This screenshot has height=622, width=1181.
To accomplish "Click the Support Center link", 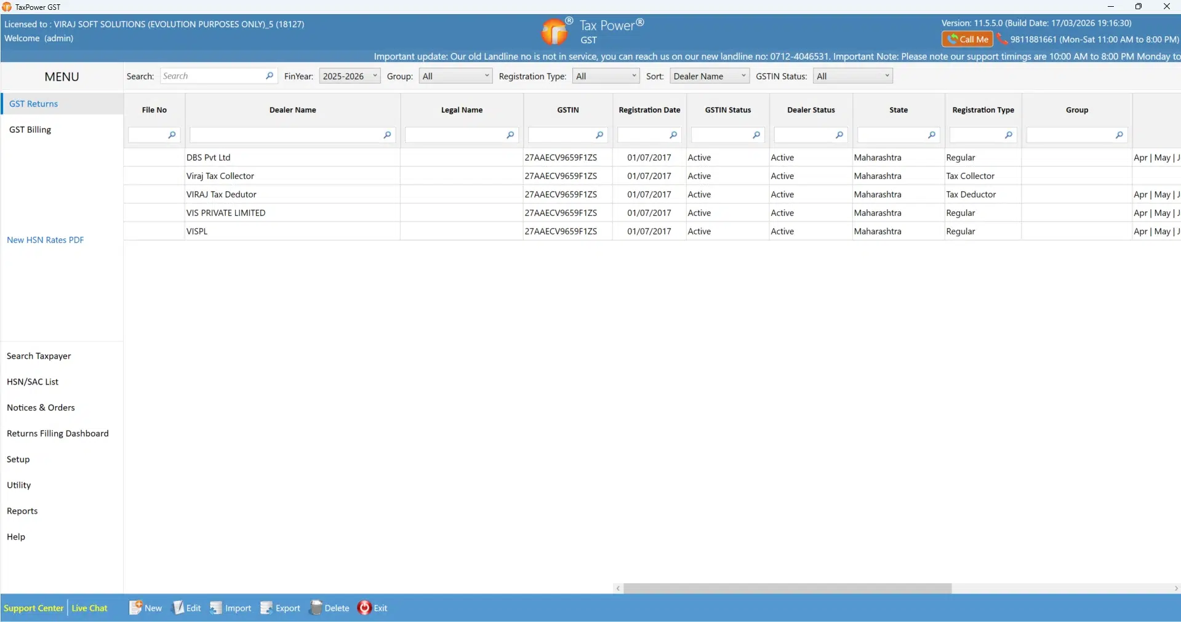I will coord(34,608).
